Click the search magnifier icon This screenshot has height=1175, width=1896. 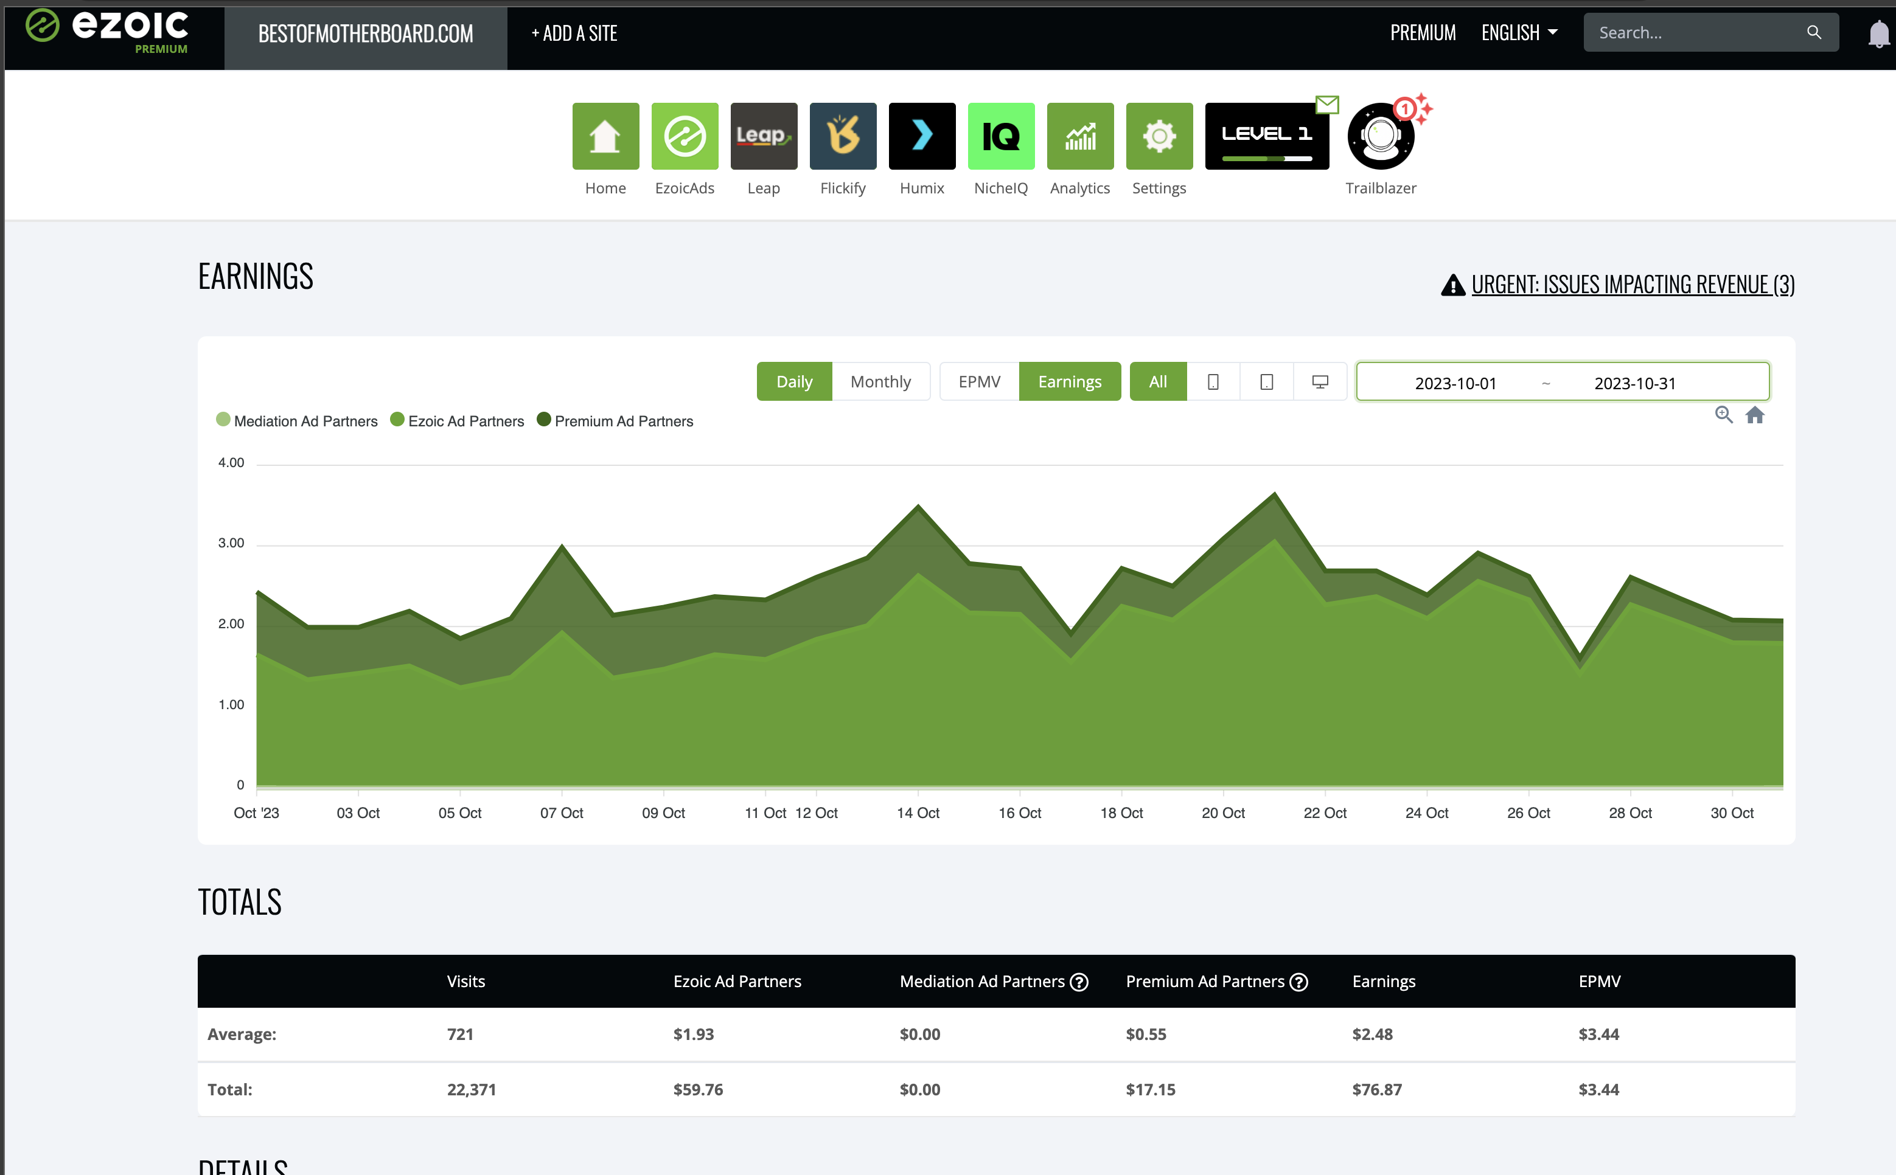click(1814, 33)
